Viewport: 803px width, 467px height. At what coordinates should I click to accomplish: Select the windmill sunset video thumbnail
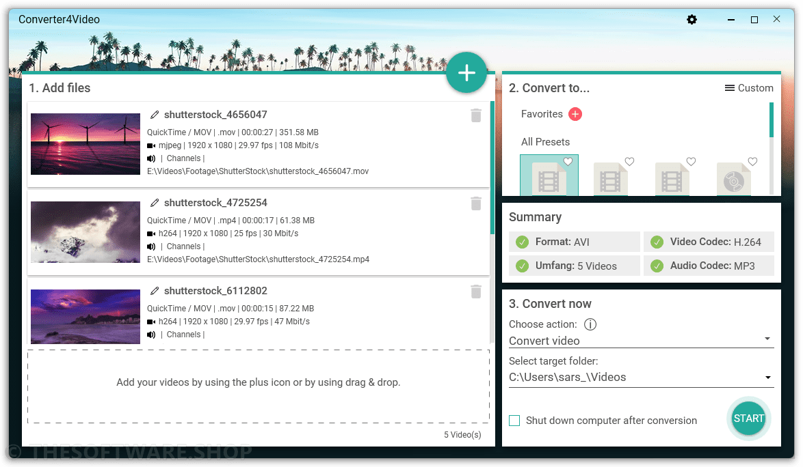[x=85, y=144]
